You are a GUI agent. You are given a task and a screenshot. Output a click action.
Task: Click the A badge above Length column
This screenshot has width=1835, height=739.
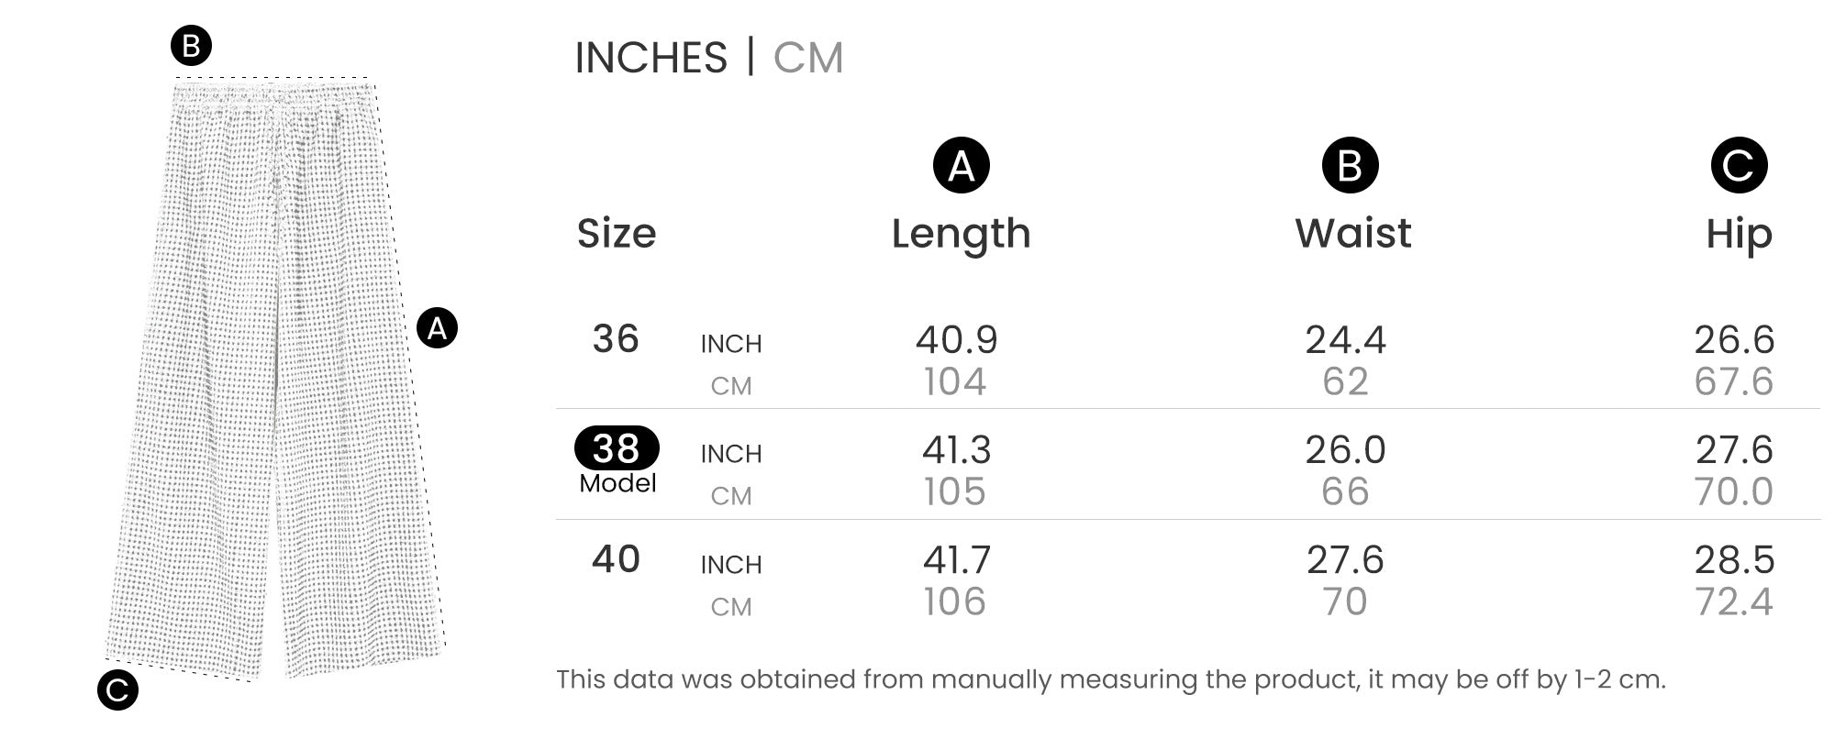click(961, 166)
